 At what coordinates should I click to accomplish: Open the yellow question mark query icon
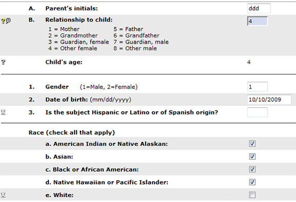(3, 21)
